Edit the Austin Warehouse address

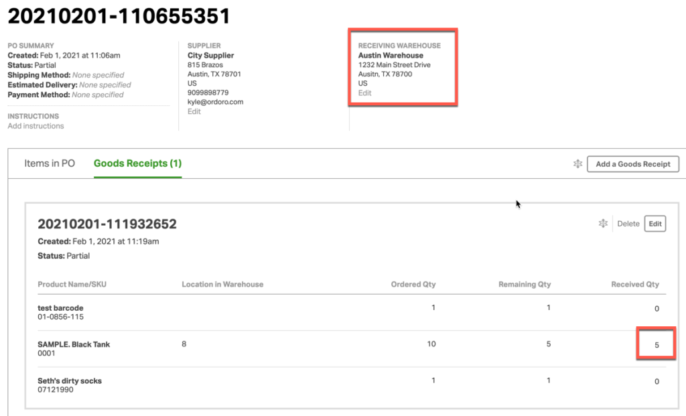pyautogui.click(x=364, y=92)
